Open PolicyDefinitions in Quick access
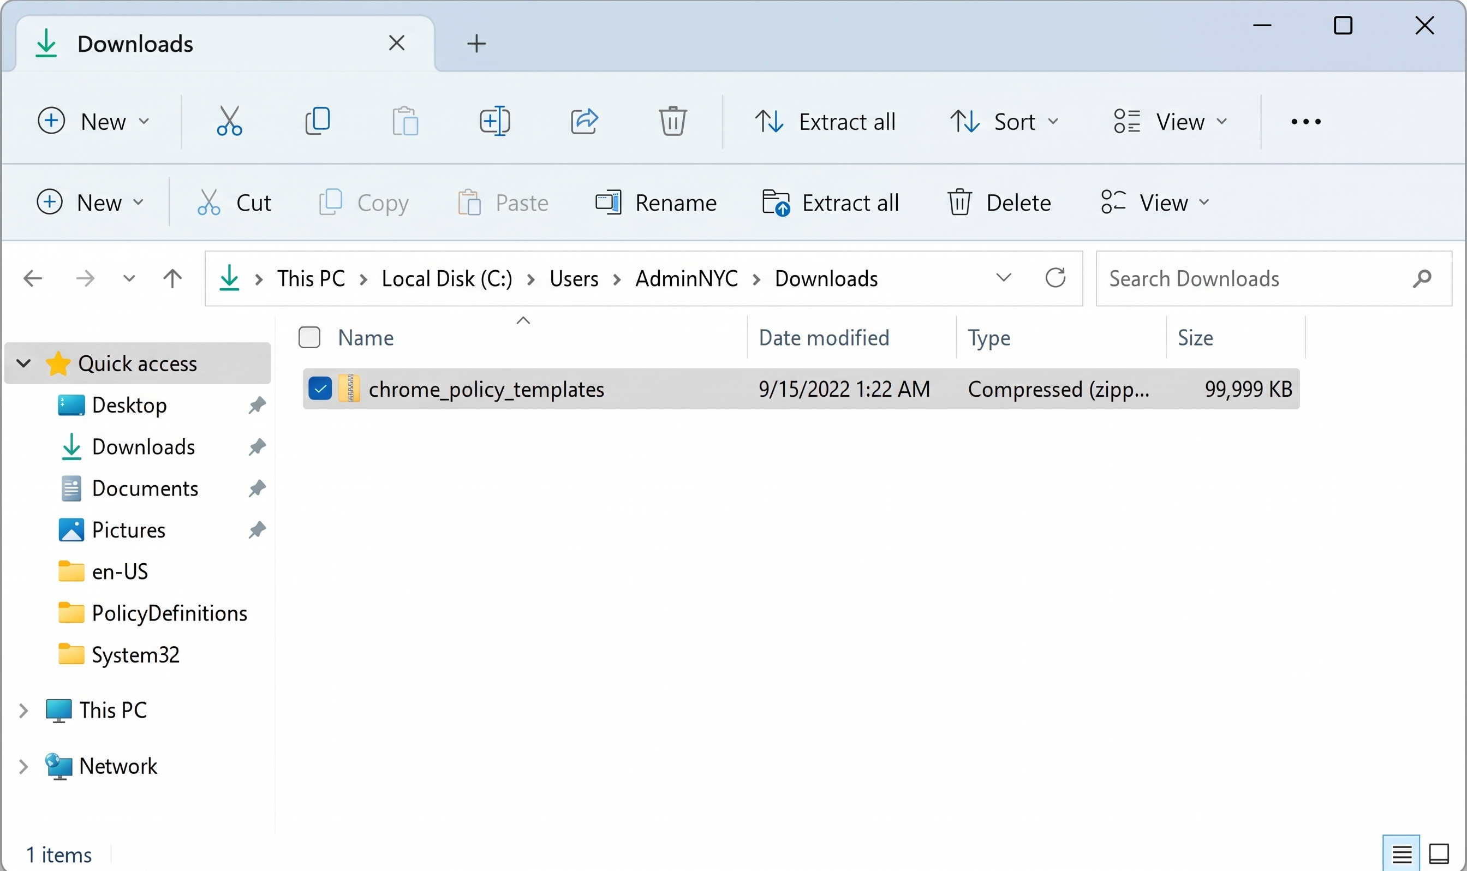Image resolution: width=1467 pixels, height=871 pixels. coord(153,613)
